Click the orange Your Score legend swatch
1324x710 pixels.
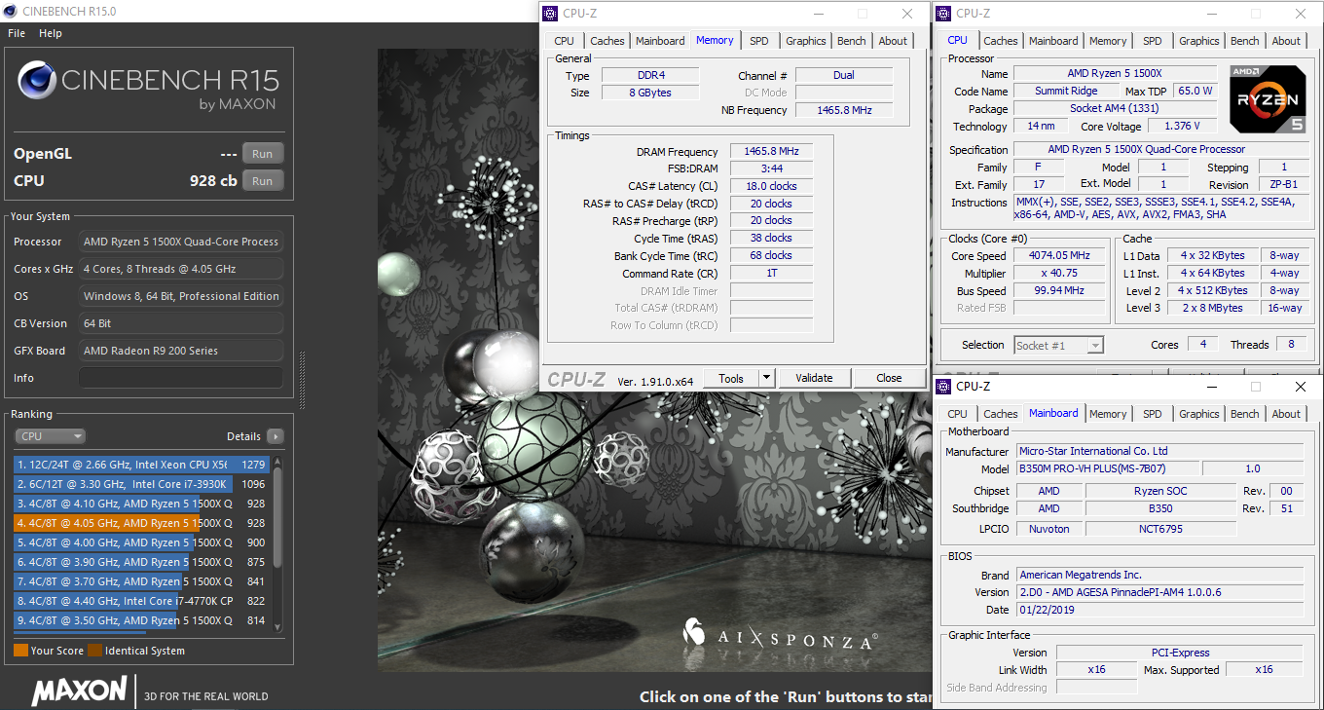(x=20, y=651)
